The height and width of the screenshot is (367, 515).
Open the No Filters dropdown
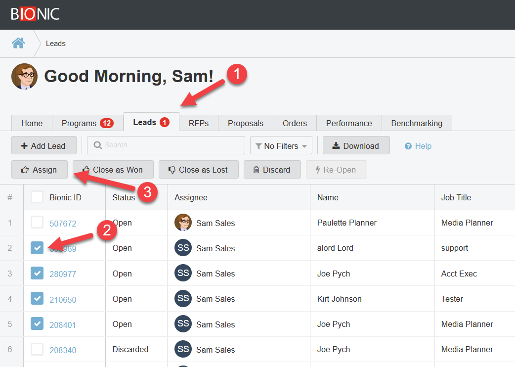click(281, 146)
